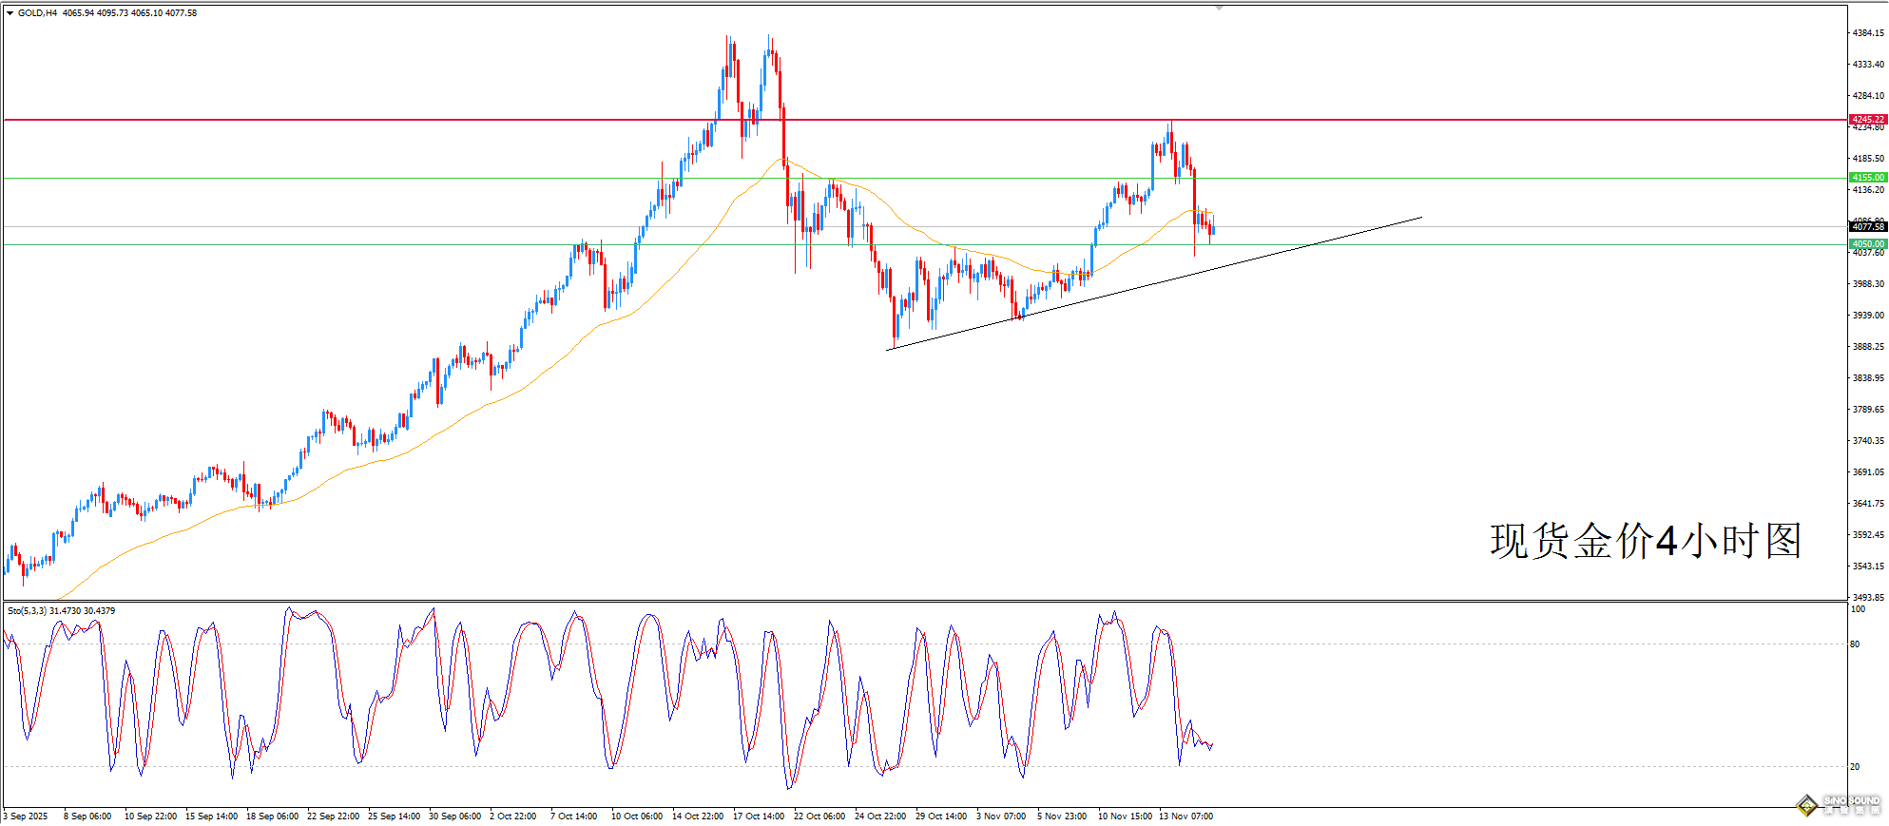
Task: Click the GOLD,H4 chart title text
Action: pyautogui.click(x=37, y=13)
